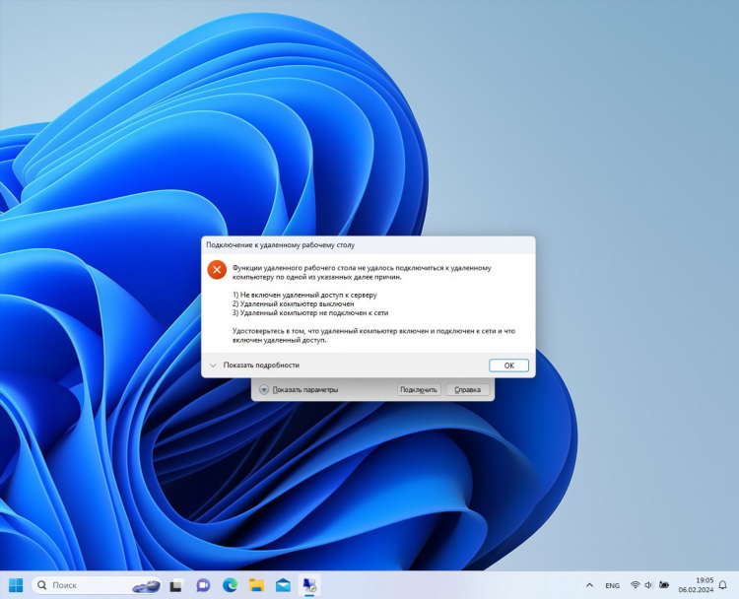The height and width of the screenshot is (599, 739).
Task: Launch the Chat app from taskbar
Action: 203,585
